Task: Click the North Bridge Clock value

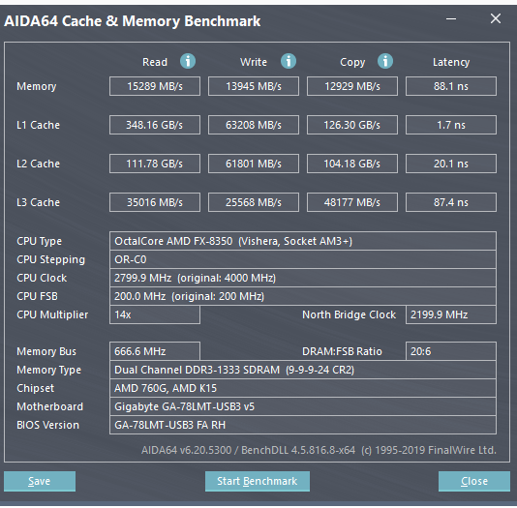Action: click(x=451, y=314)
